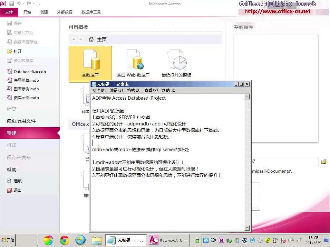Launch the colorful browser icon on taskbar

tap(48, 240)
